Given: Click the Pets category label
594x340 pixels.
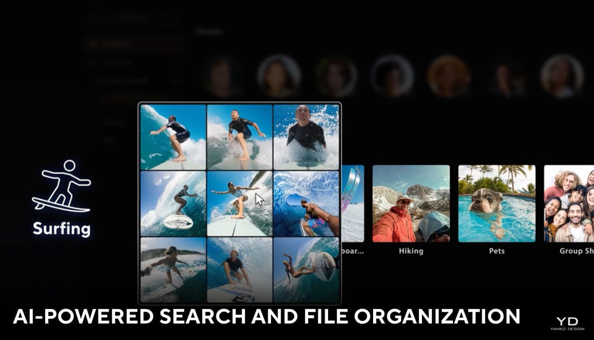Looking at the screenshot, I should pos(497,251).
